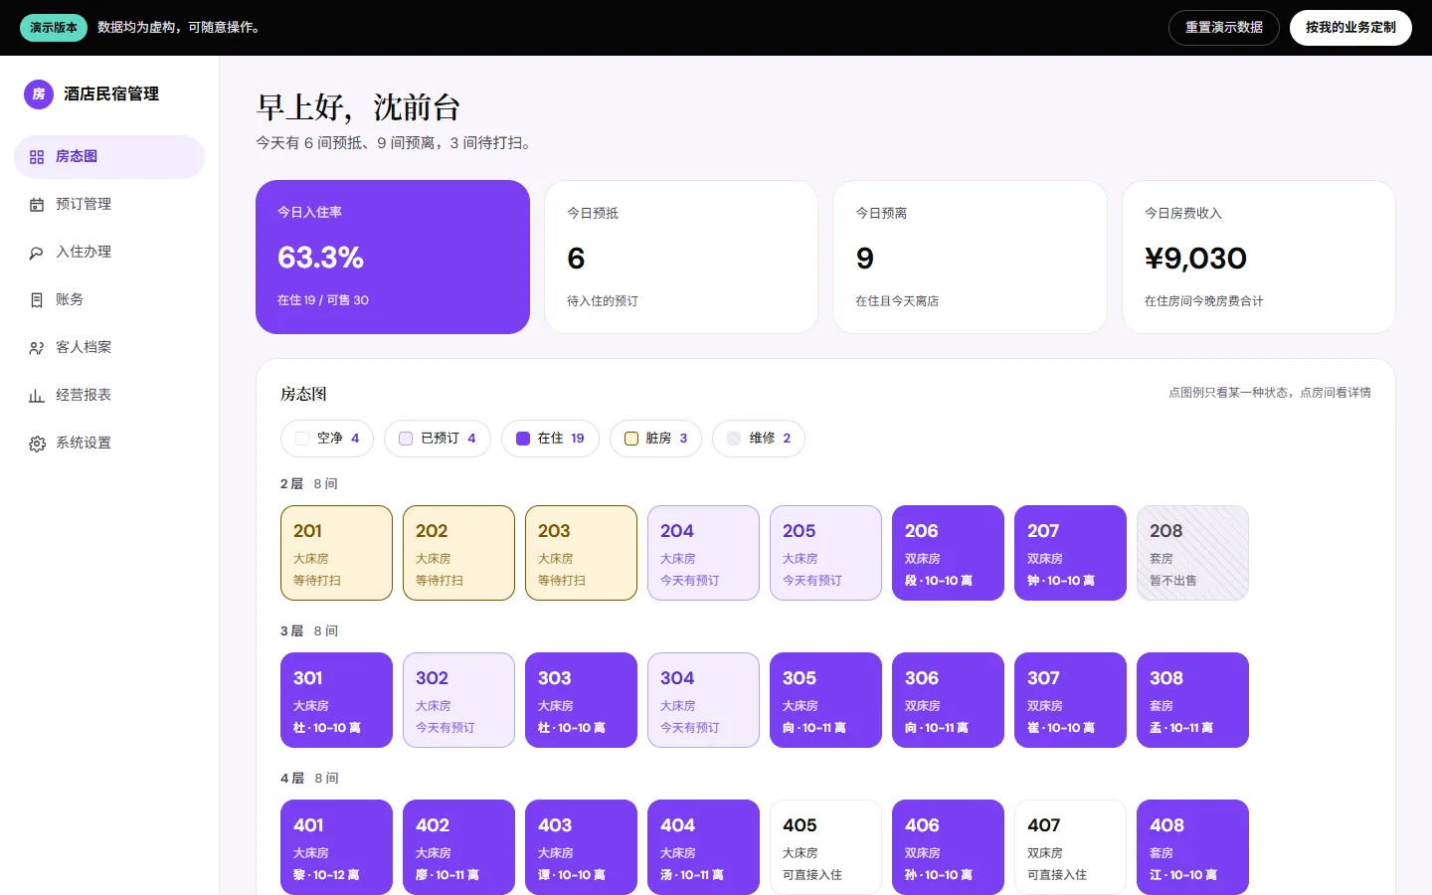Toggle the 脏房 legend filter
This screenshot has height=895, width=1432.
[655, 439]
